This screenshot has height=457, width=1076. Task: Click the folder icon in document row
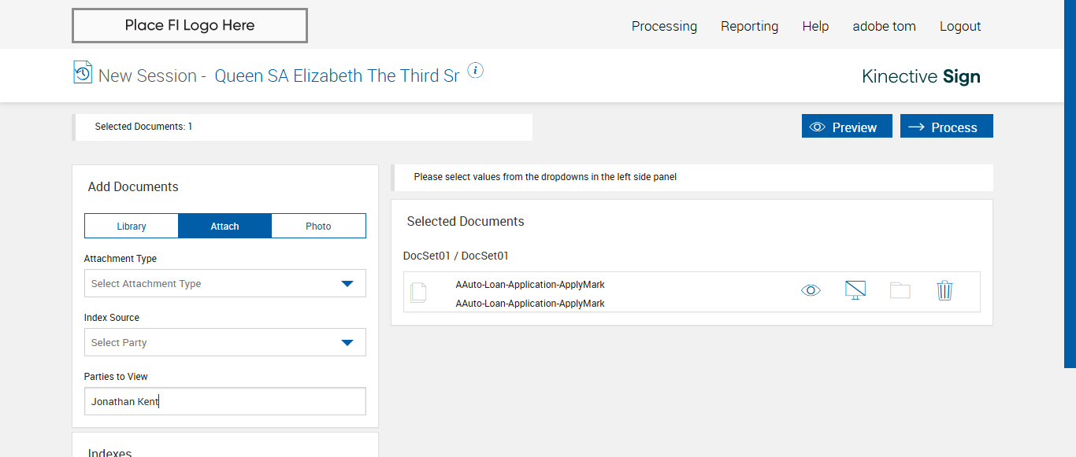900,290
